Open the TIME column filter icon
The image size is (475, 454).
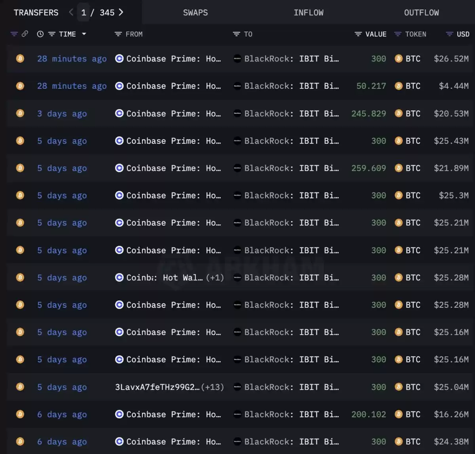(x=52, y=34)
